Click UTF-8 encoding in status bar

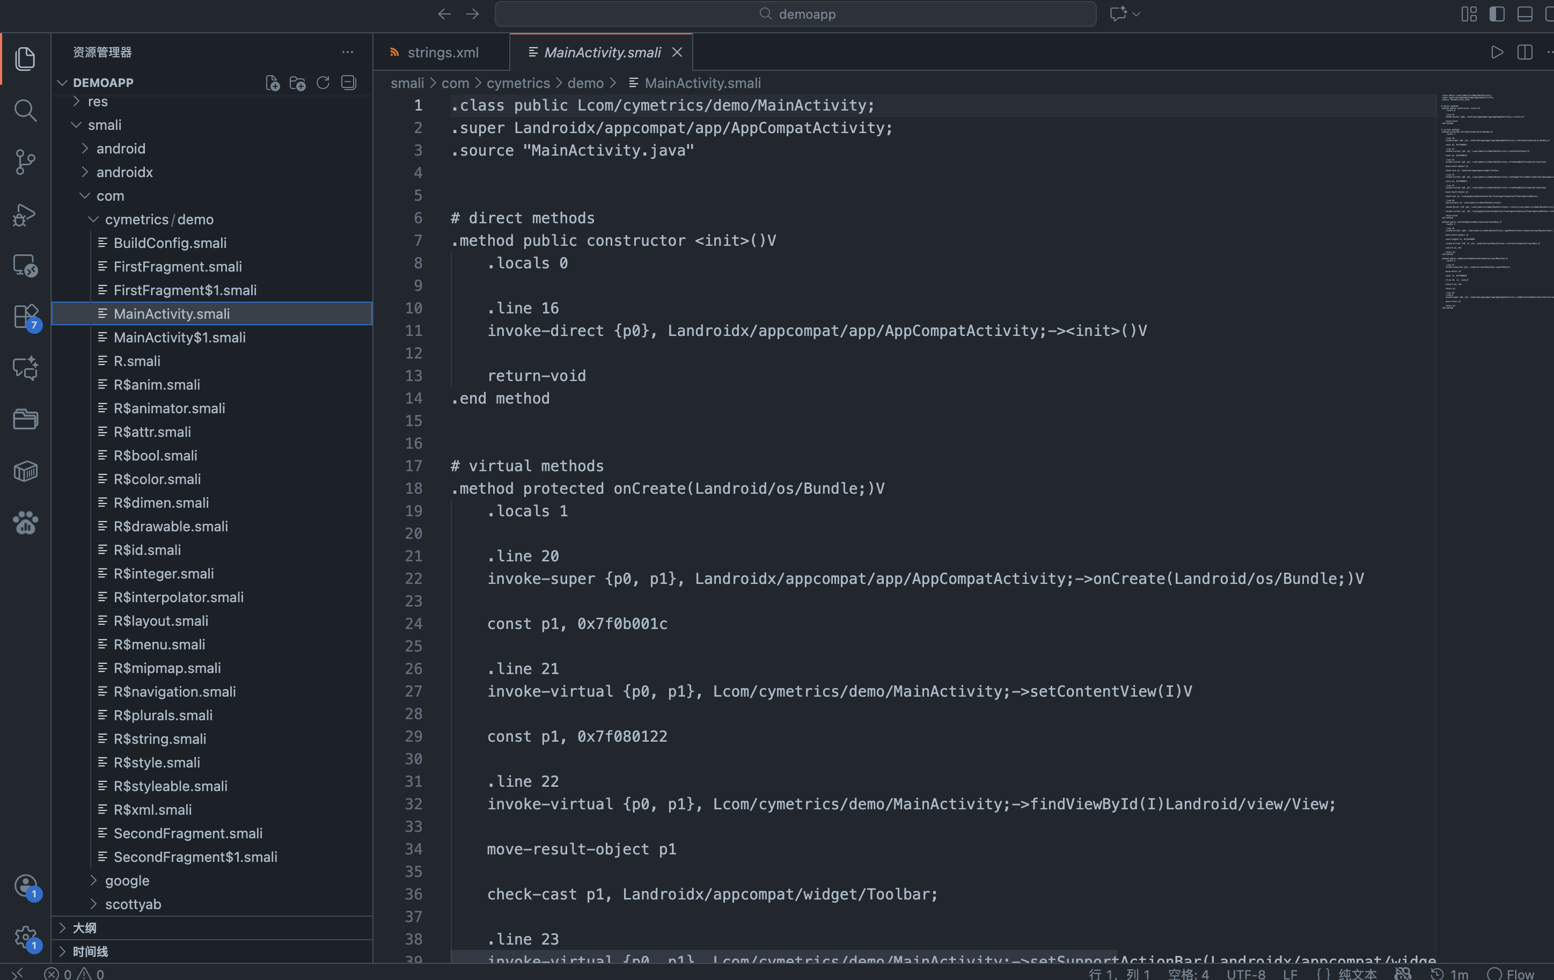[x=1245, y=974]
